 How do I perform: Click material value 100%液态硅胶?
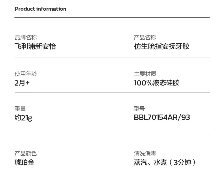pyautogui.click(x=157, y=83)
